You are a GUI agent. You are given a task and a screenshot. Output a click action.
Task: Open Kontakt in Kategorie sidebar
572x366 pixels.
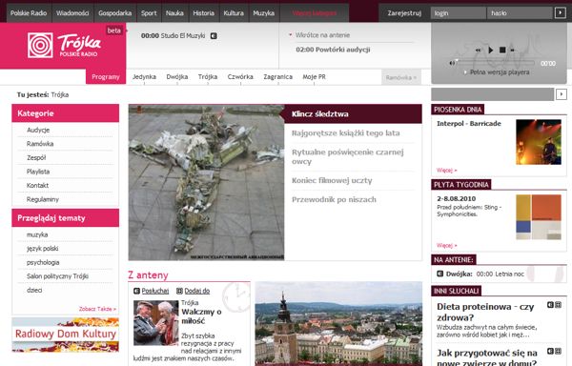click(x=37, y=185)
